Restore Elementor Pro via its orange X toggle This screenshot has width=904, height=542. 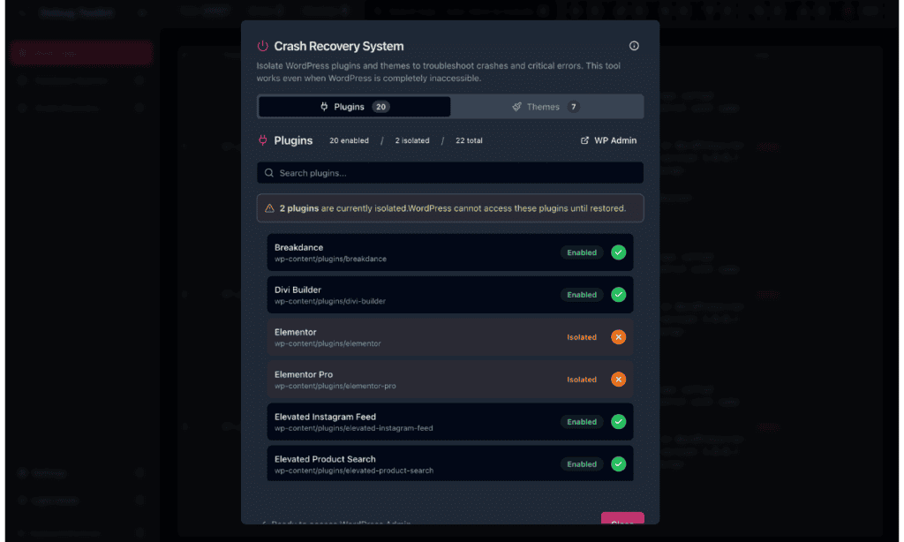pos(618,380)
